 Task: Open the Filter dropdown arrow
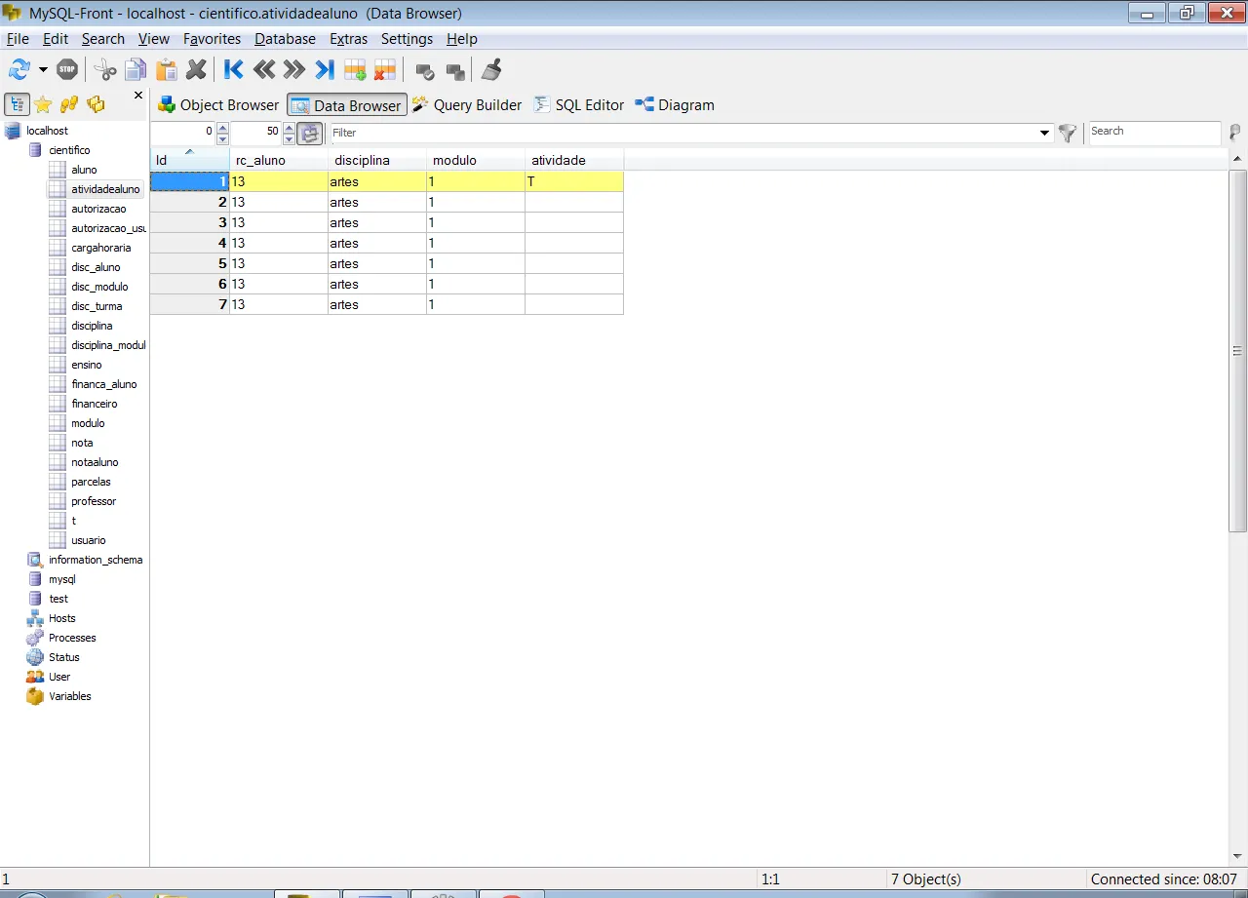tap(1045, 133)
